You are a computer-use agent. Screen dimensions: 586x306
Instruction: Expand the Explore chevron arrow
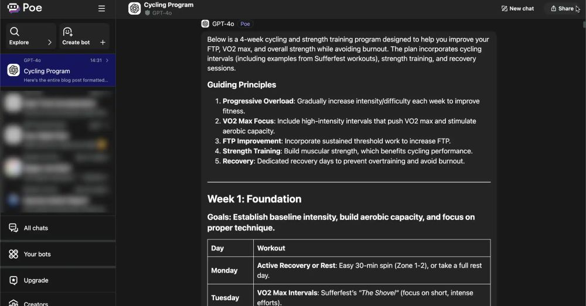50,43
